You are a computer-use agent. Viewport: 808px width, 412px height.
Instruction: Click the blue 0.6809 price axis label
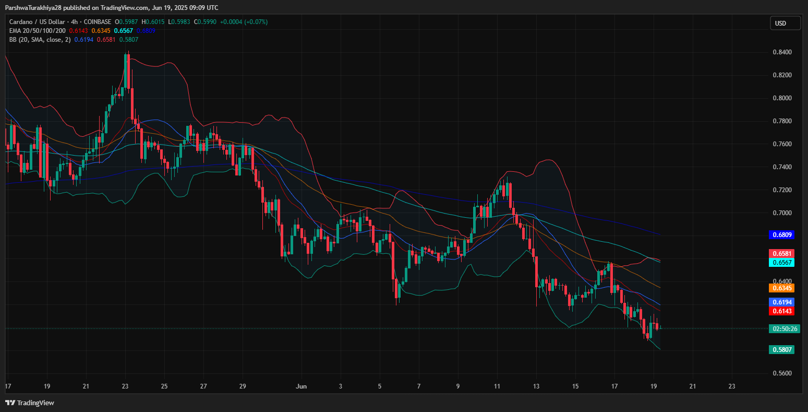781,235
